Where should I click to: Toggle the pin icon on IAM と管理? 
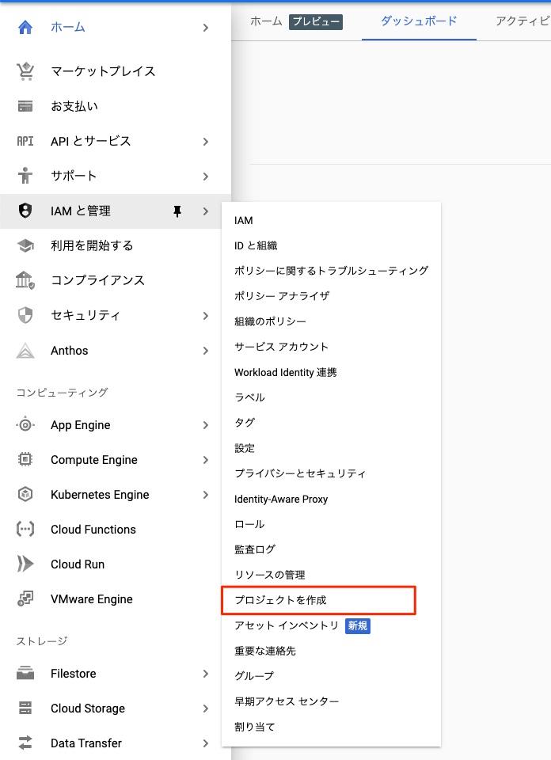pos(177,211)
